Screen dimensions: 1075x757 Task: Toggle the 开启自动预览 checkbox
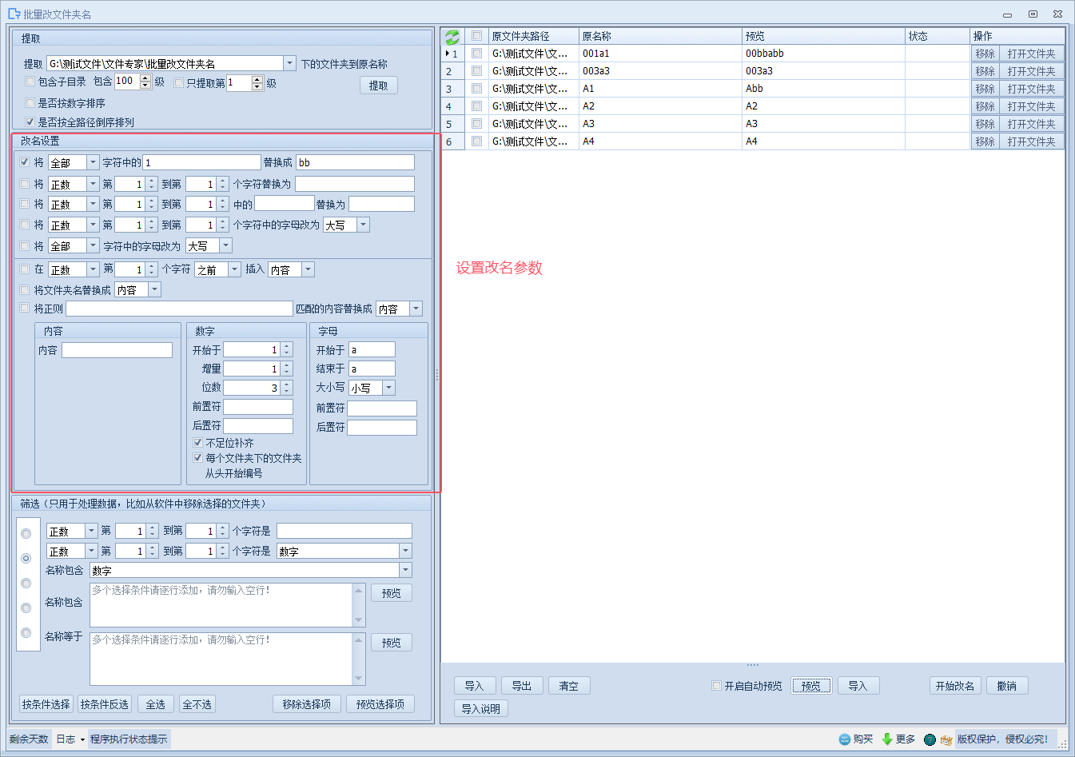pyautogui.click(x=717, y=686)
